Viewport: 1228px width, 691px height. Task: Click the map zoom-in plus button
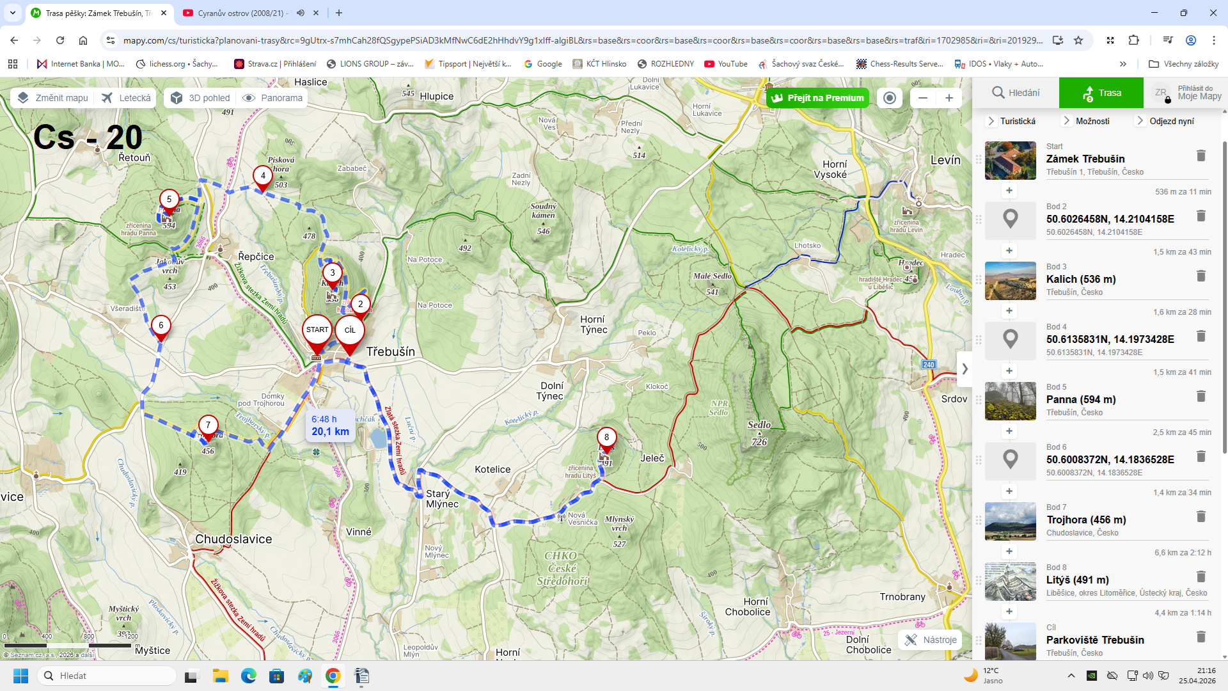[x=949, y=98]
